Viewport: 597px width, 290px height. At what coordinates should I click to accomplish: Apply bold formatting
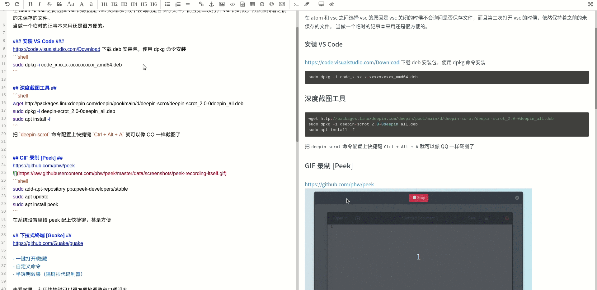click(30, 4)
